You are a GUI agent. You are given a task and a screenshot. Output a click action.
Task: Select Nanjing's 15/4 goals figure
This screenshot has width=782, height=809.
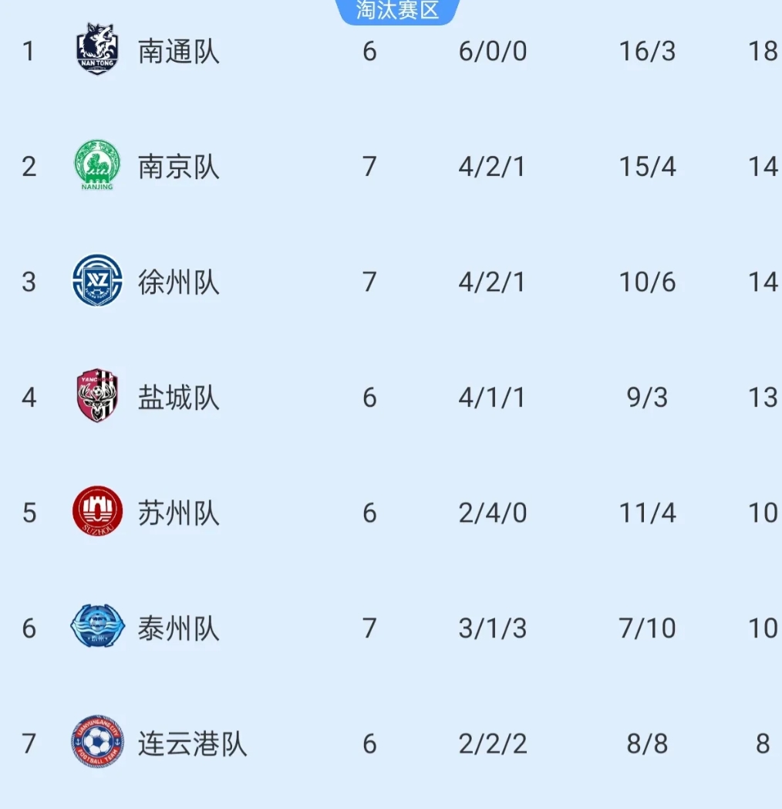tap(647, 166)
